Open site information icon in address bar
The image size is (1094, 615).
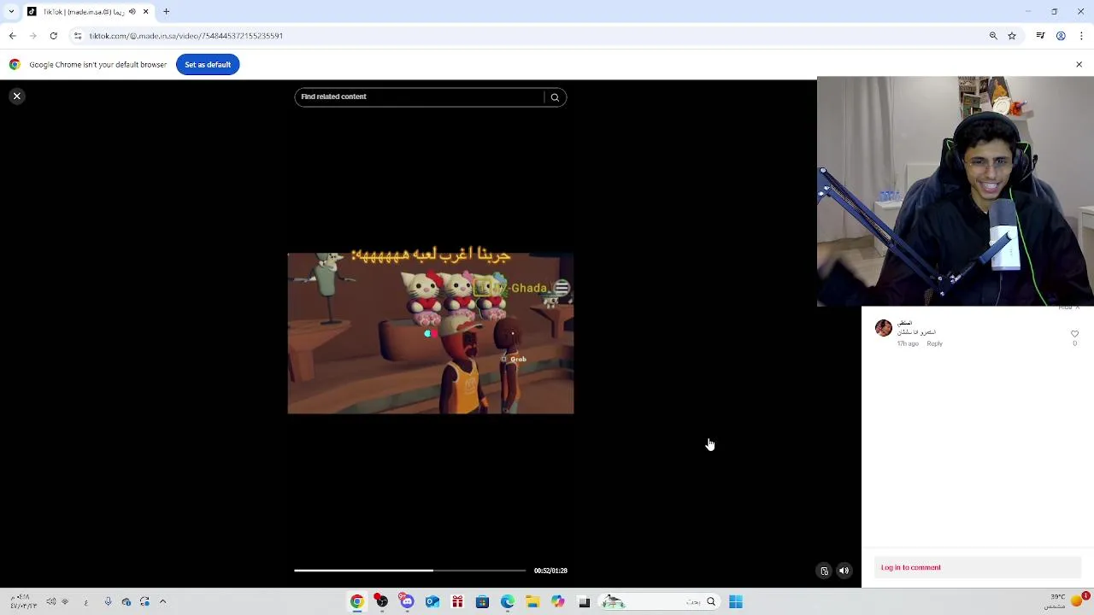pos(78,36)
